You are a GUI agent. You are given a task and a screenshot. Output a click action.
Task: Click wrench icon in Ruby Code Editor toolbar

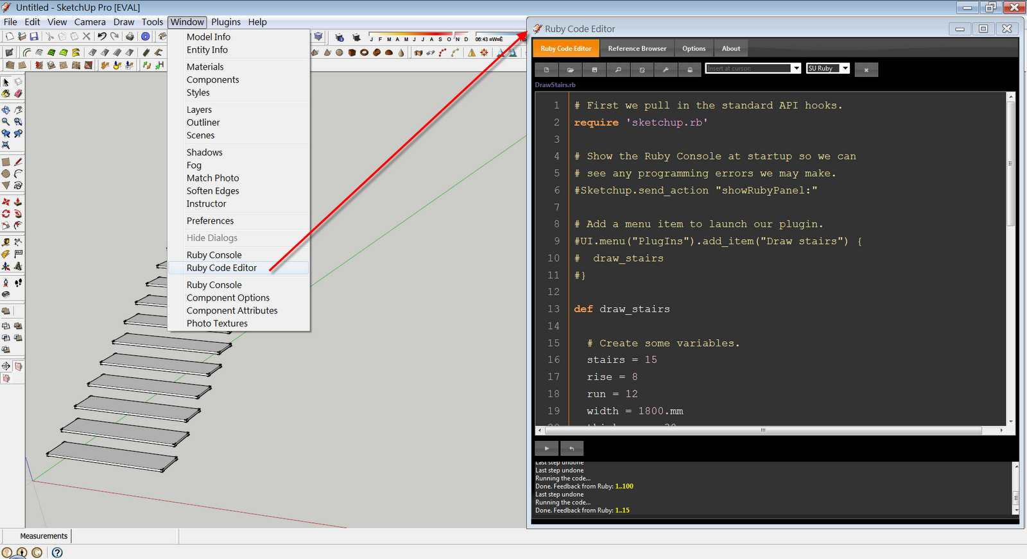pos(666,69)
